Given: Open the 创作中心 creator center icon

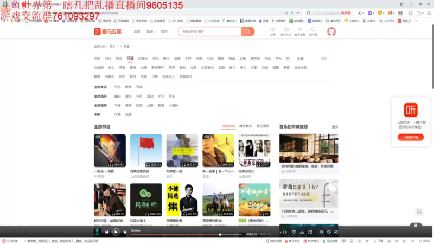Looking at the screenshot, I should [x=286, y=31].
